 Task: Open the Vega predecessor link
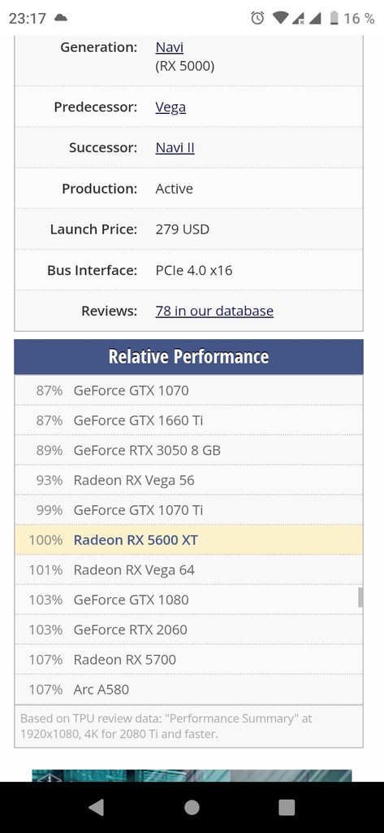click(170, 107)
